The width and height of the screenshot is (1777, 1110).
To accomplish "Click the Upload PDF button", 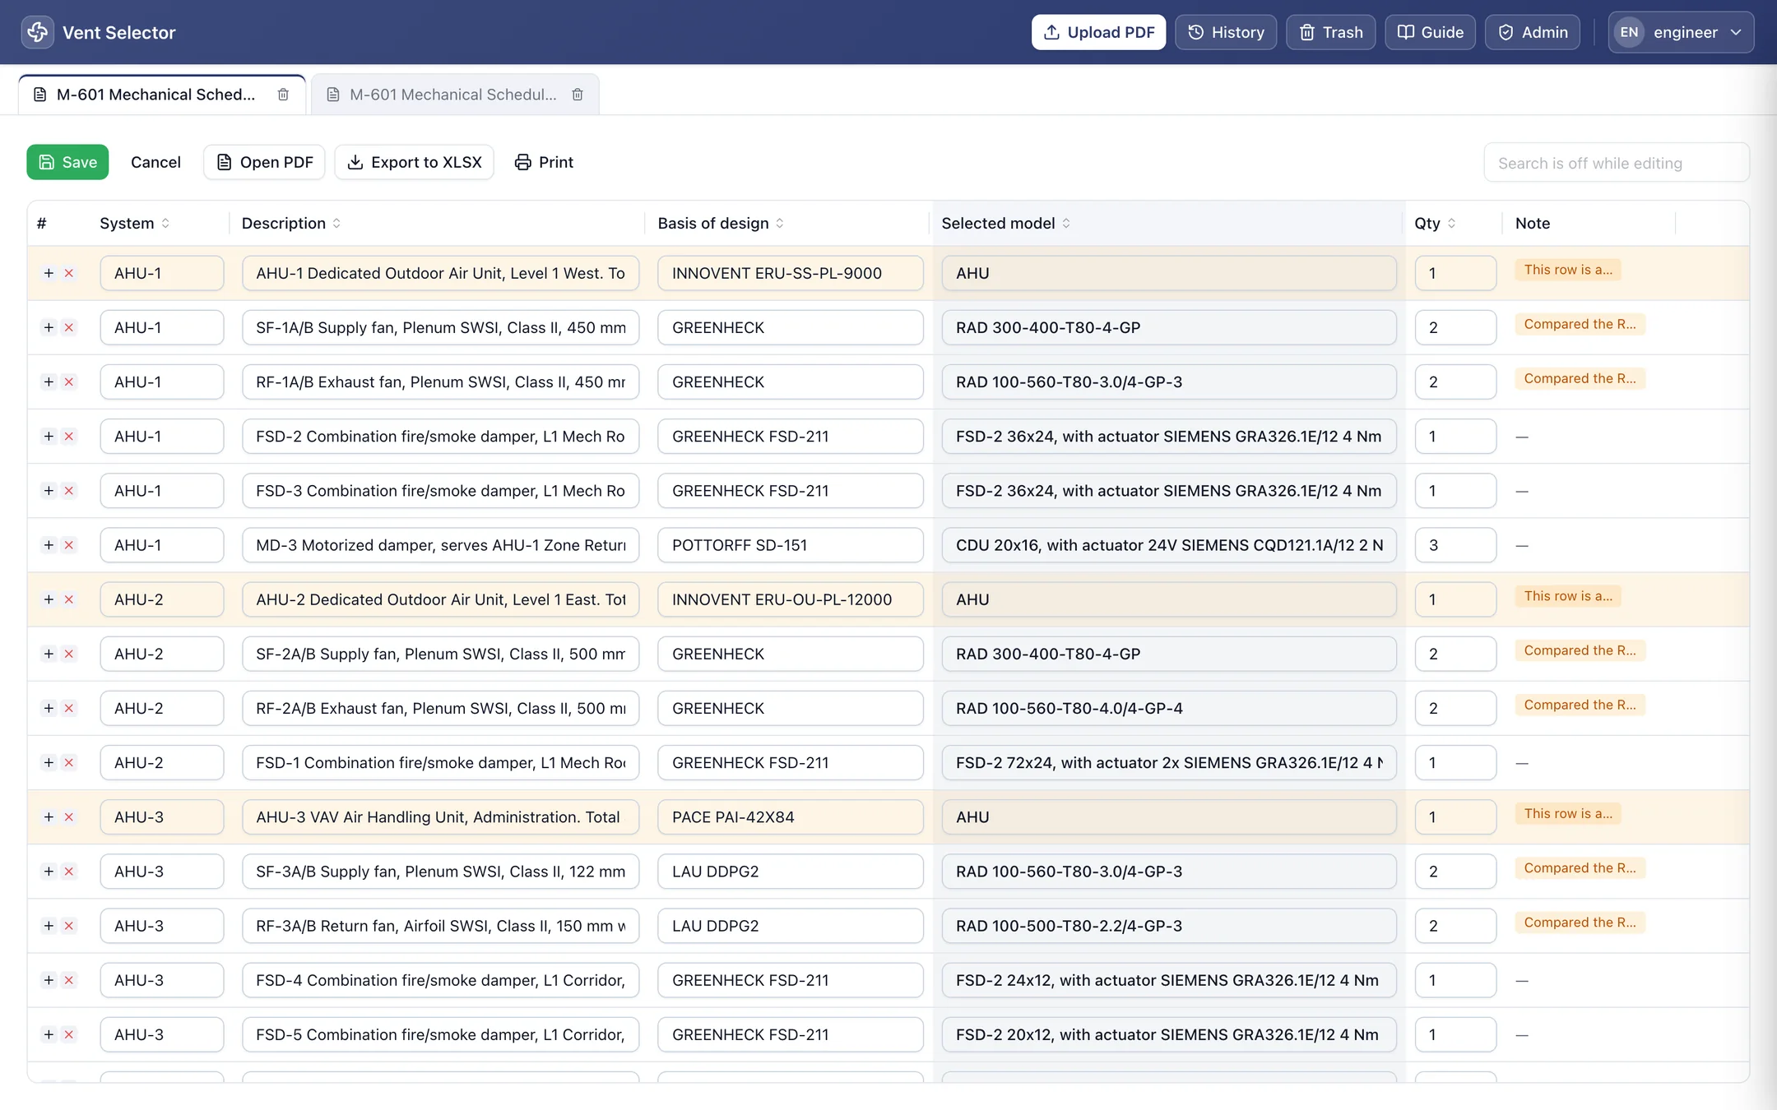I will point(1098,32).
